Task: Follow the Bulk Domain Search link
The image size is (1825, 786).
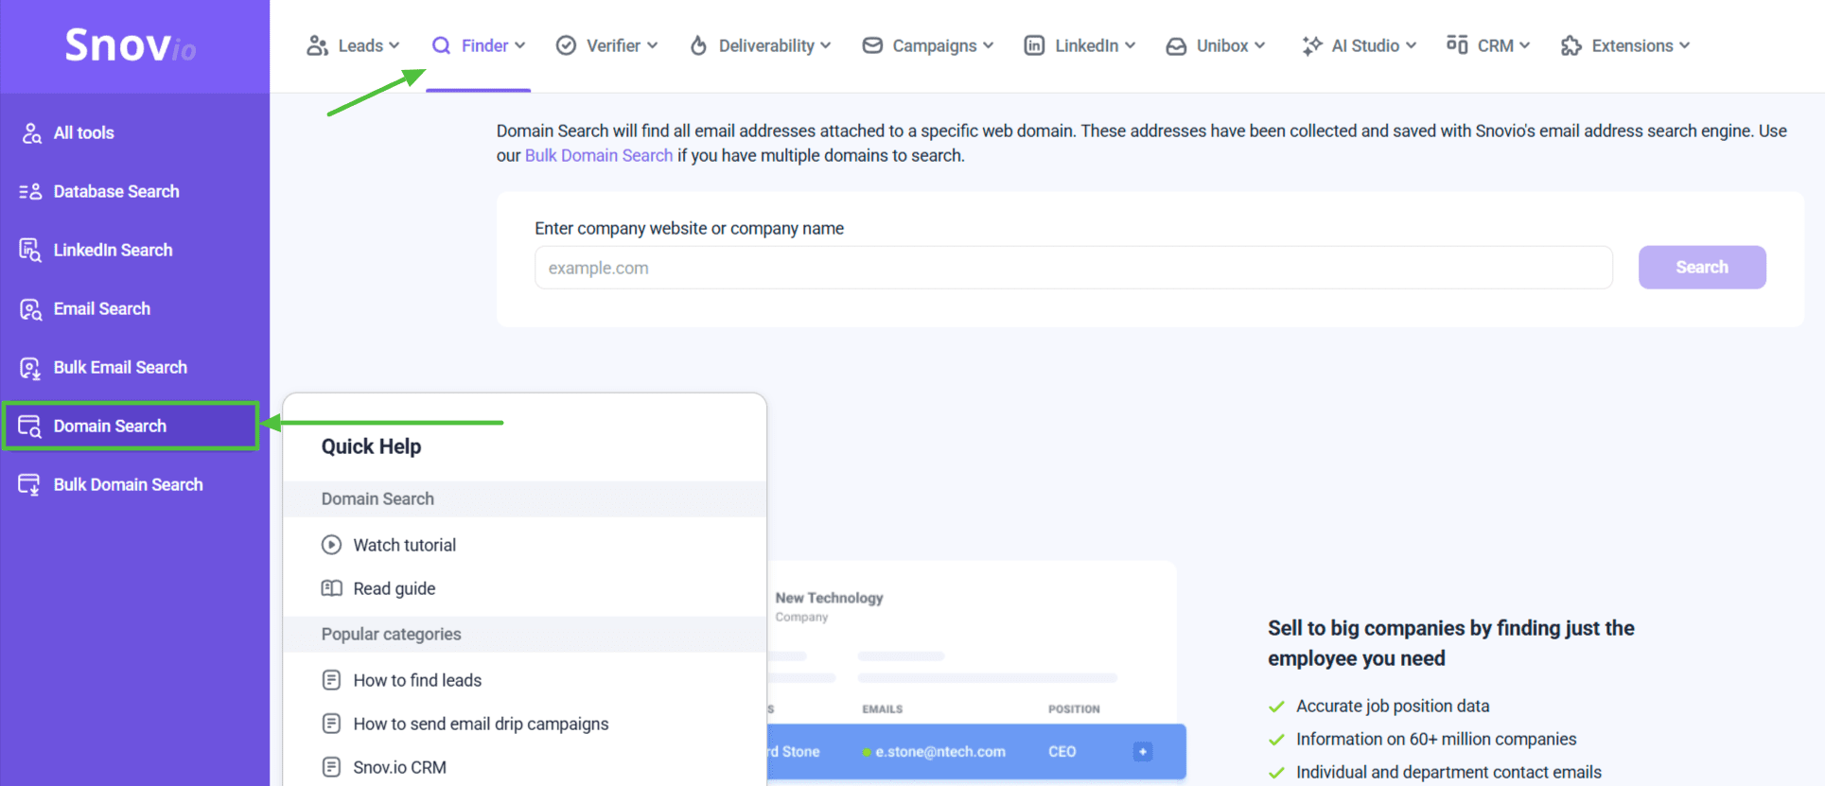Action: [x=598, y=156]
